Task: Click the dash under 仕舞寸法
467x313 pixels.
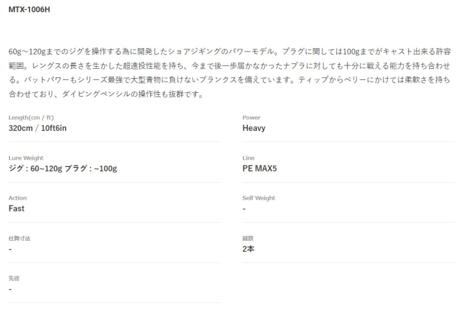Action: pos(10,249)
